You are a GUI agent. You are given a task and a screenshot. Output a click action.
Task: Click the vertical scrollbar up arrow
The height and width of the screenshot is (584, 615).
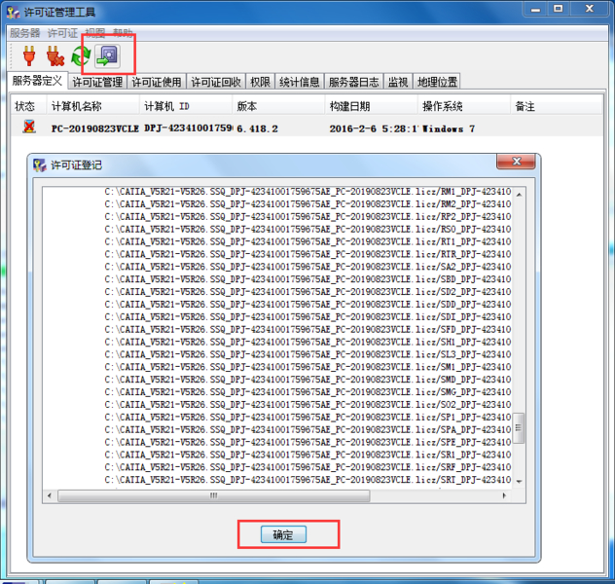click(519, 195)
